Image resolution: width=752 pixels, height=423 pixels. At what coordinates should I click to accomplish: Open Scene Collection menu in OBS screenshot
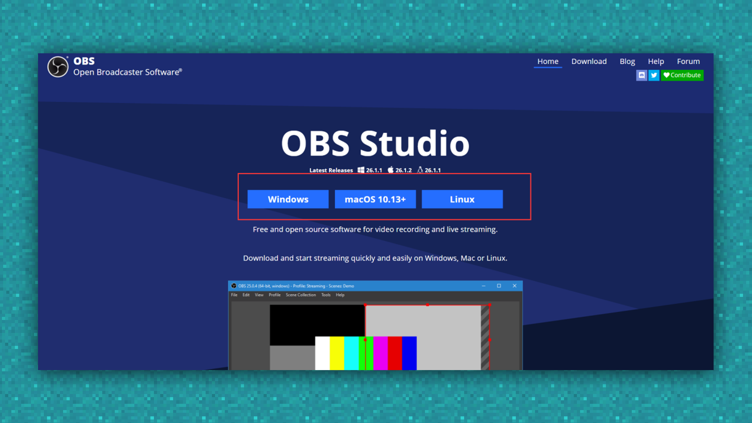(x=301, y=295)
